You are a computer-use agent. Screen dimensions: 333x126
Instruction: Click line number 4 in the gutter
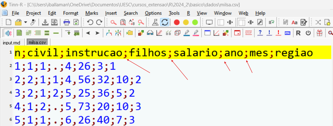pyautogui.click(x=10, y=92)
